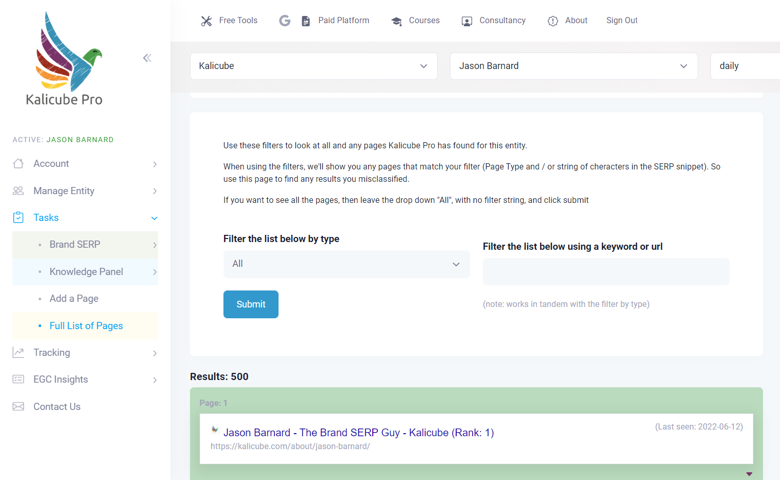Click the Google G icon
The width and height of the screenshot is (780, 480).
[285, 21]
